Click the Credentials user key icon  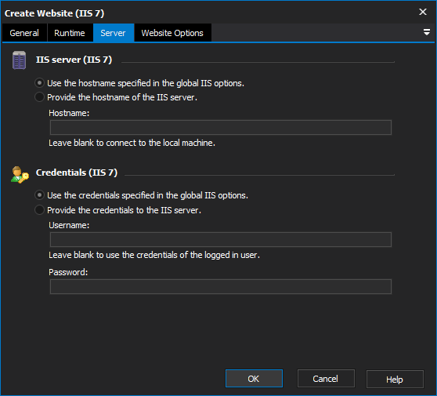[x=20, y=175]
